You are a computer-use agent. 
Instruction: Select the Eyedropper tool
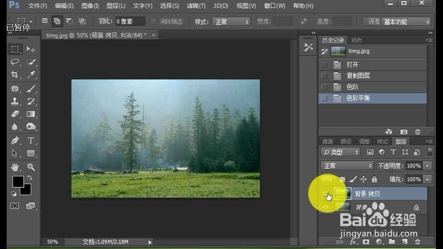click(x=31, y=74)
